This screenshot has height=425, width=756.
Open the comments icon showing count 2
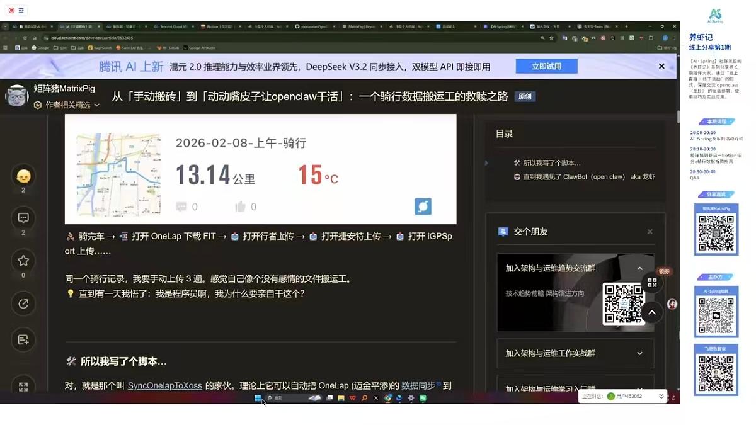coord(23,218)
